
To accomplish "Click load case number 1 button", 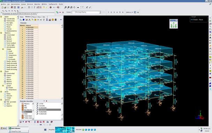I will [108, 12].
